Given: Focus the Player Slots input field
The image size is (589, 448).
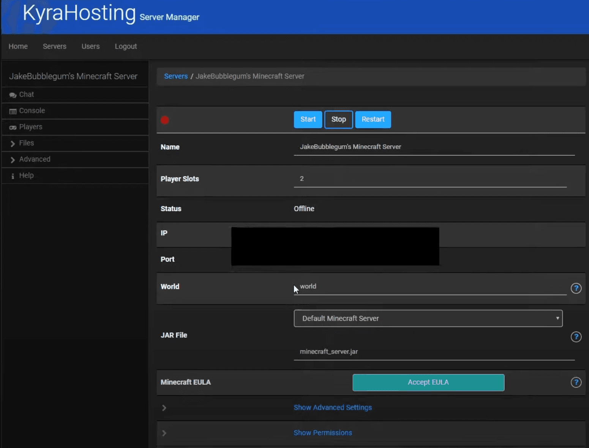Looking at the screenshot, I should click(430, 179).
